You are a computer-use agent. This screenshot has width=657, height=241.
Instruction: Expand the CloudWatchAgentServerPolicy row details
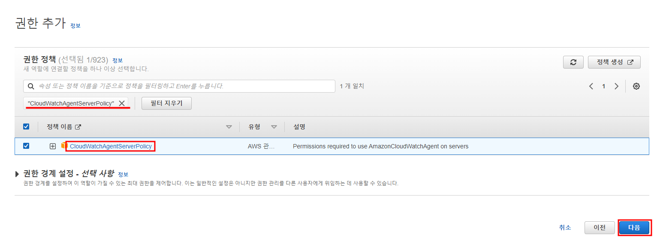coord(53,146)
